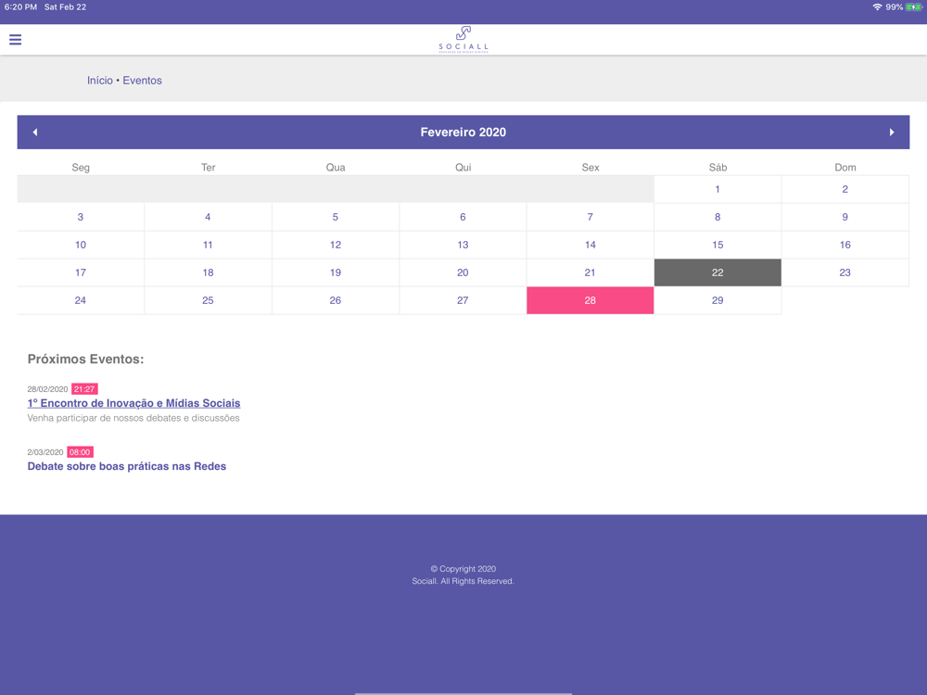Image resolution: width=927 pixels, height=695 pixels.
Task: Select day 6 in the calendar
Action: (463, 217)
